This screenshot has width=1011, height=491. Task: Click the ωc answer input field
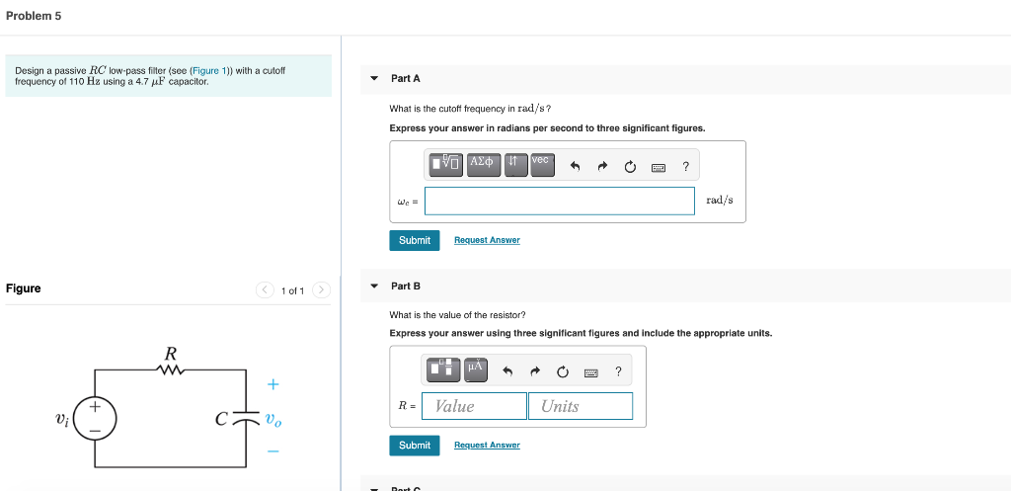[x=560, y=201]
